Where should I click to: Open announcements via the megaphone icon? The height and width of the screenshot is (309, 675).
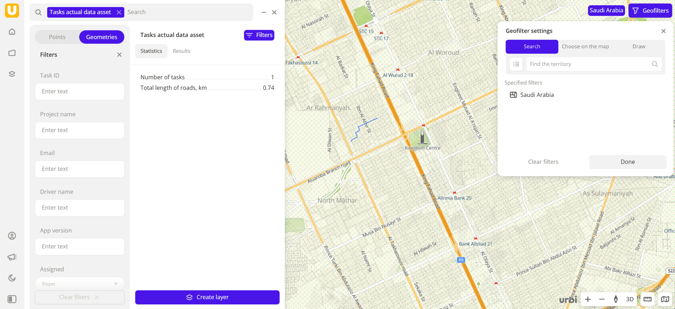(12, 257)
